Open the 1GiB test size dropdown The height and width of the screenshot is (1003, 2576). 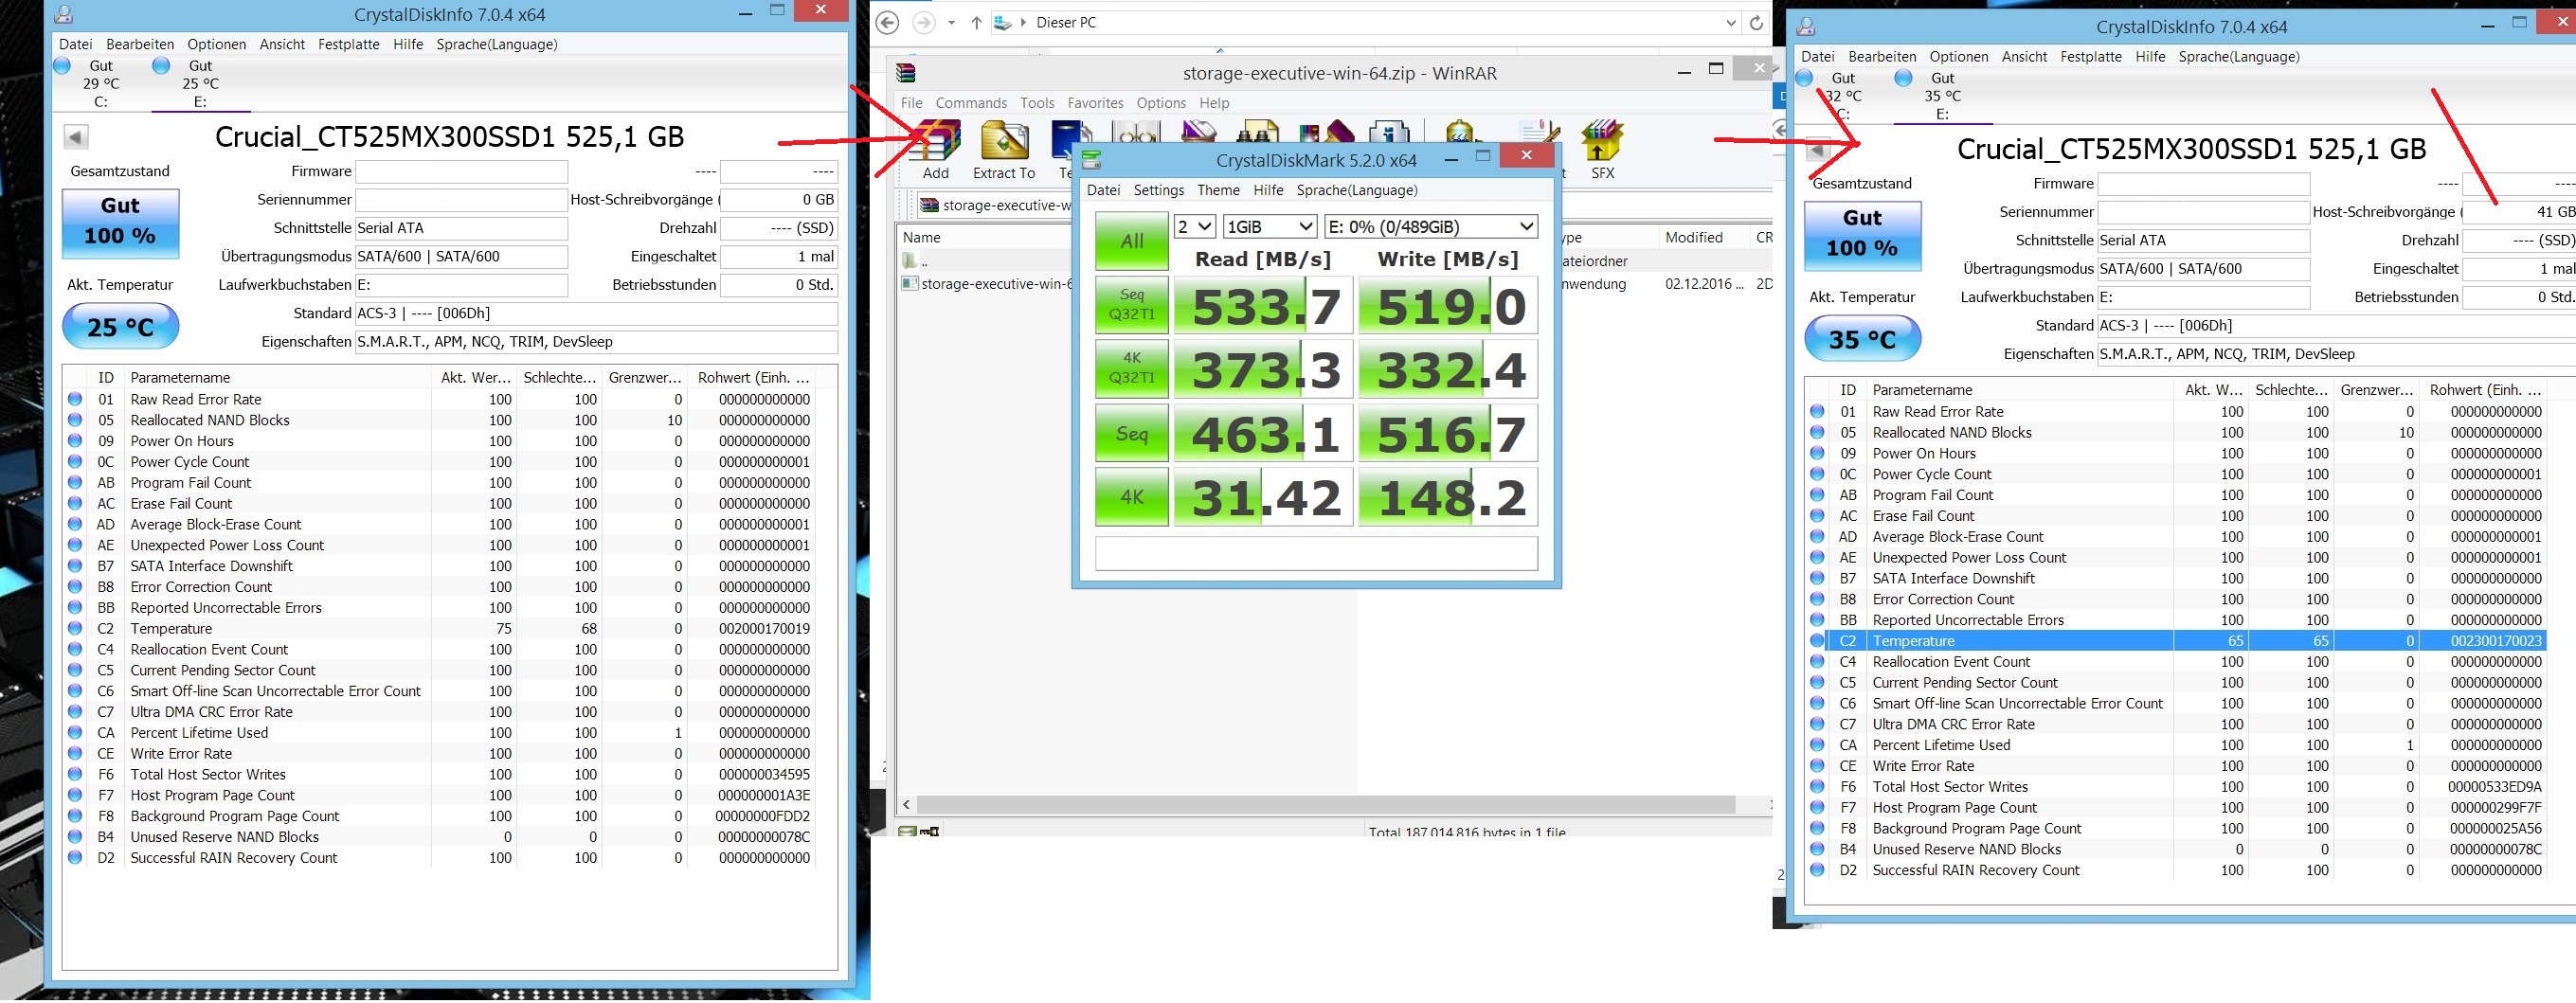coord(1270,227)
